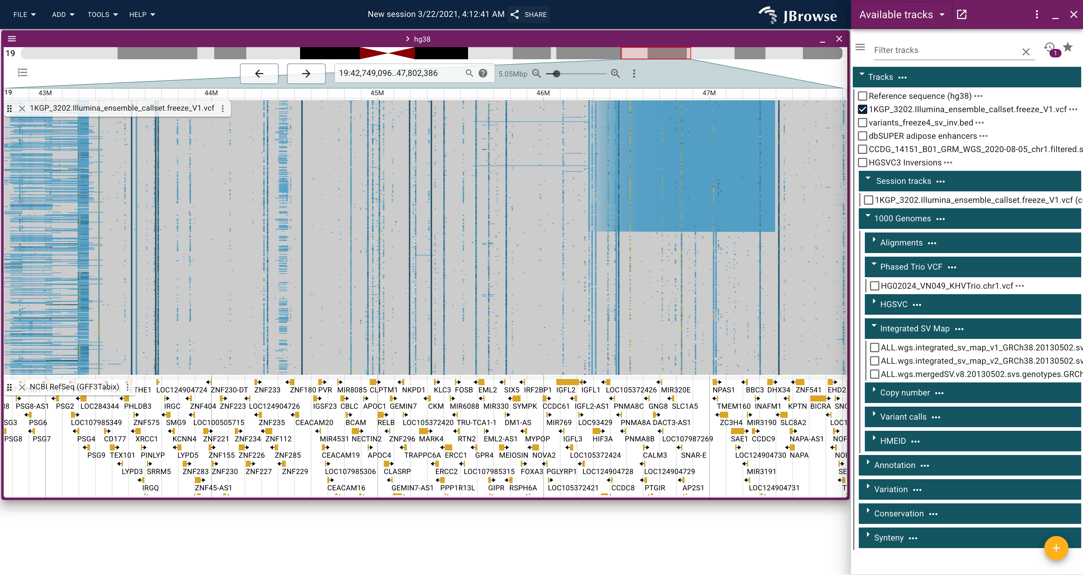Screen dimensions: 1083x575
Task: Open the track selector list icon
Action: [23, 73]
